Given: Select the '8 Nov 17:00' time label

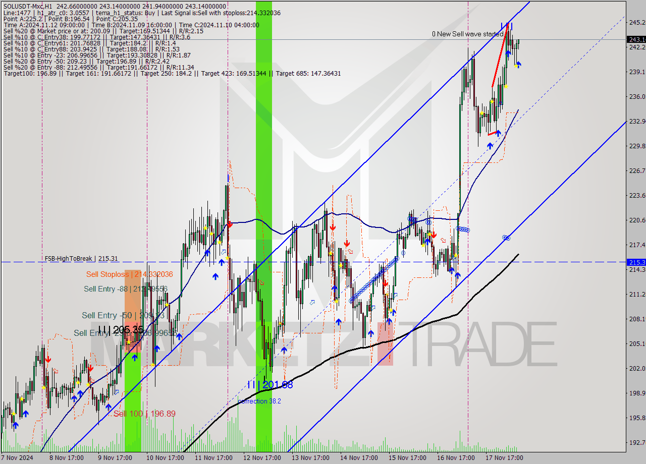Looking at the screenshot, I should (66, 458).
